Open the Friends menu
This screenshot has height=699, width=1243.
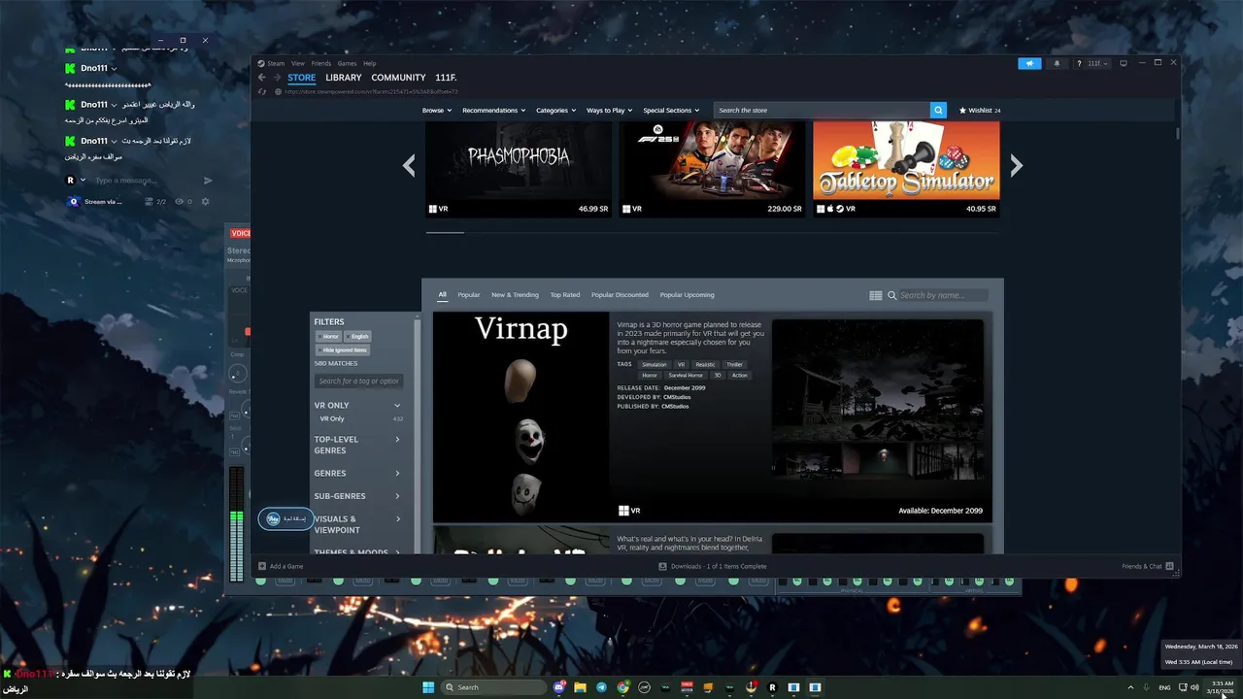point(320,63)
